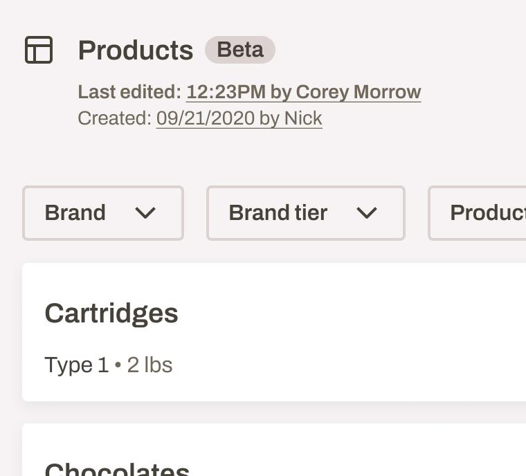Expand the Brand tier filter dropdown
Screen dimensions: 526x476
point(305,213)
